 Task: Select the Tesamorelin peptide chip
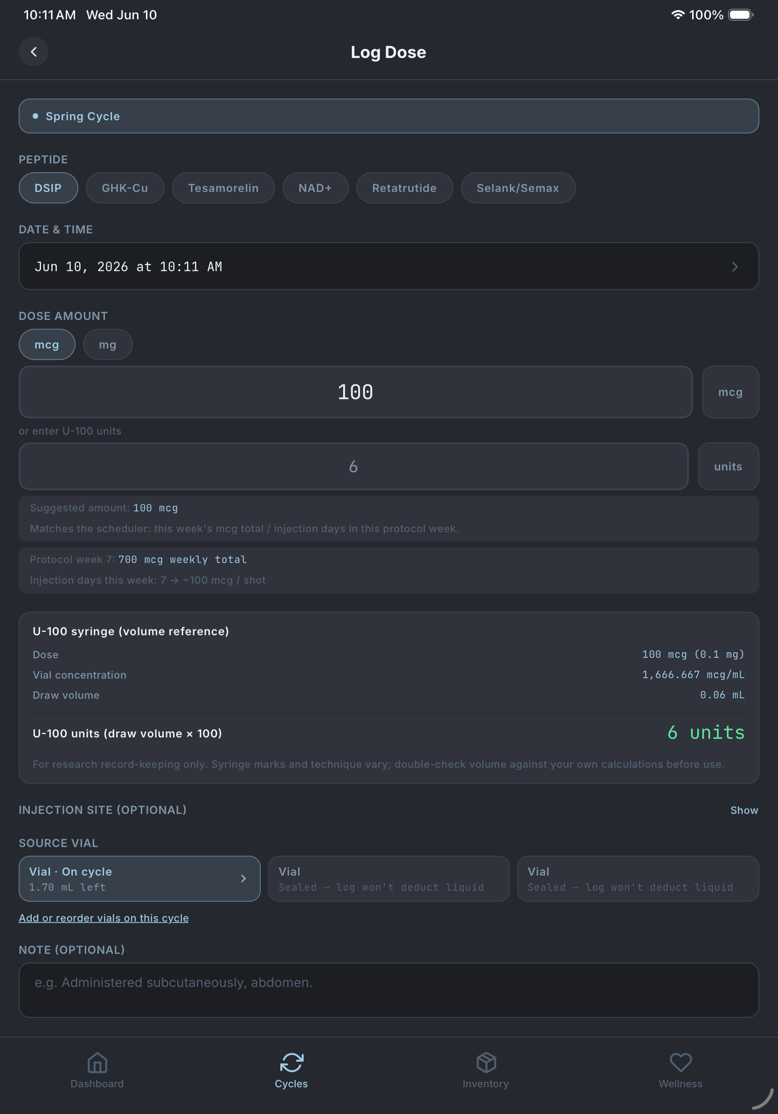pyautogui.click(x=223, y=188)
